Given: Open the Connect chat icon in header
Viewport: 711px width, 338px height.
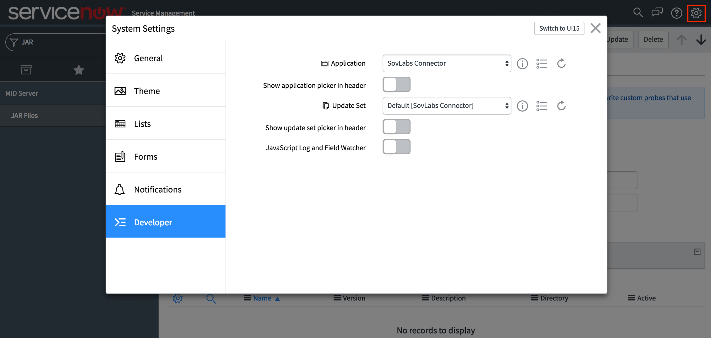Looking at the screenshot, I should [657, 13].
